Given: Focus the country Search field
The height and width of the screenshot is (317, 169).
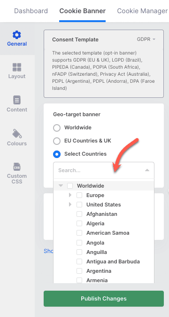Looking at the screenshot, I should [x=99, y=170].
